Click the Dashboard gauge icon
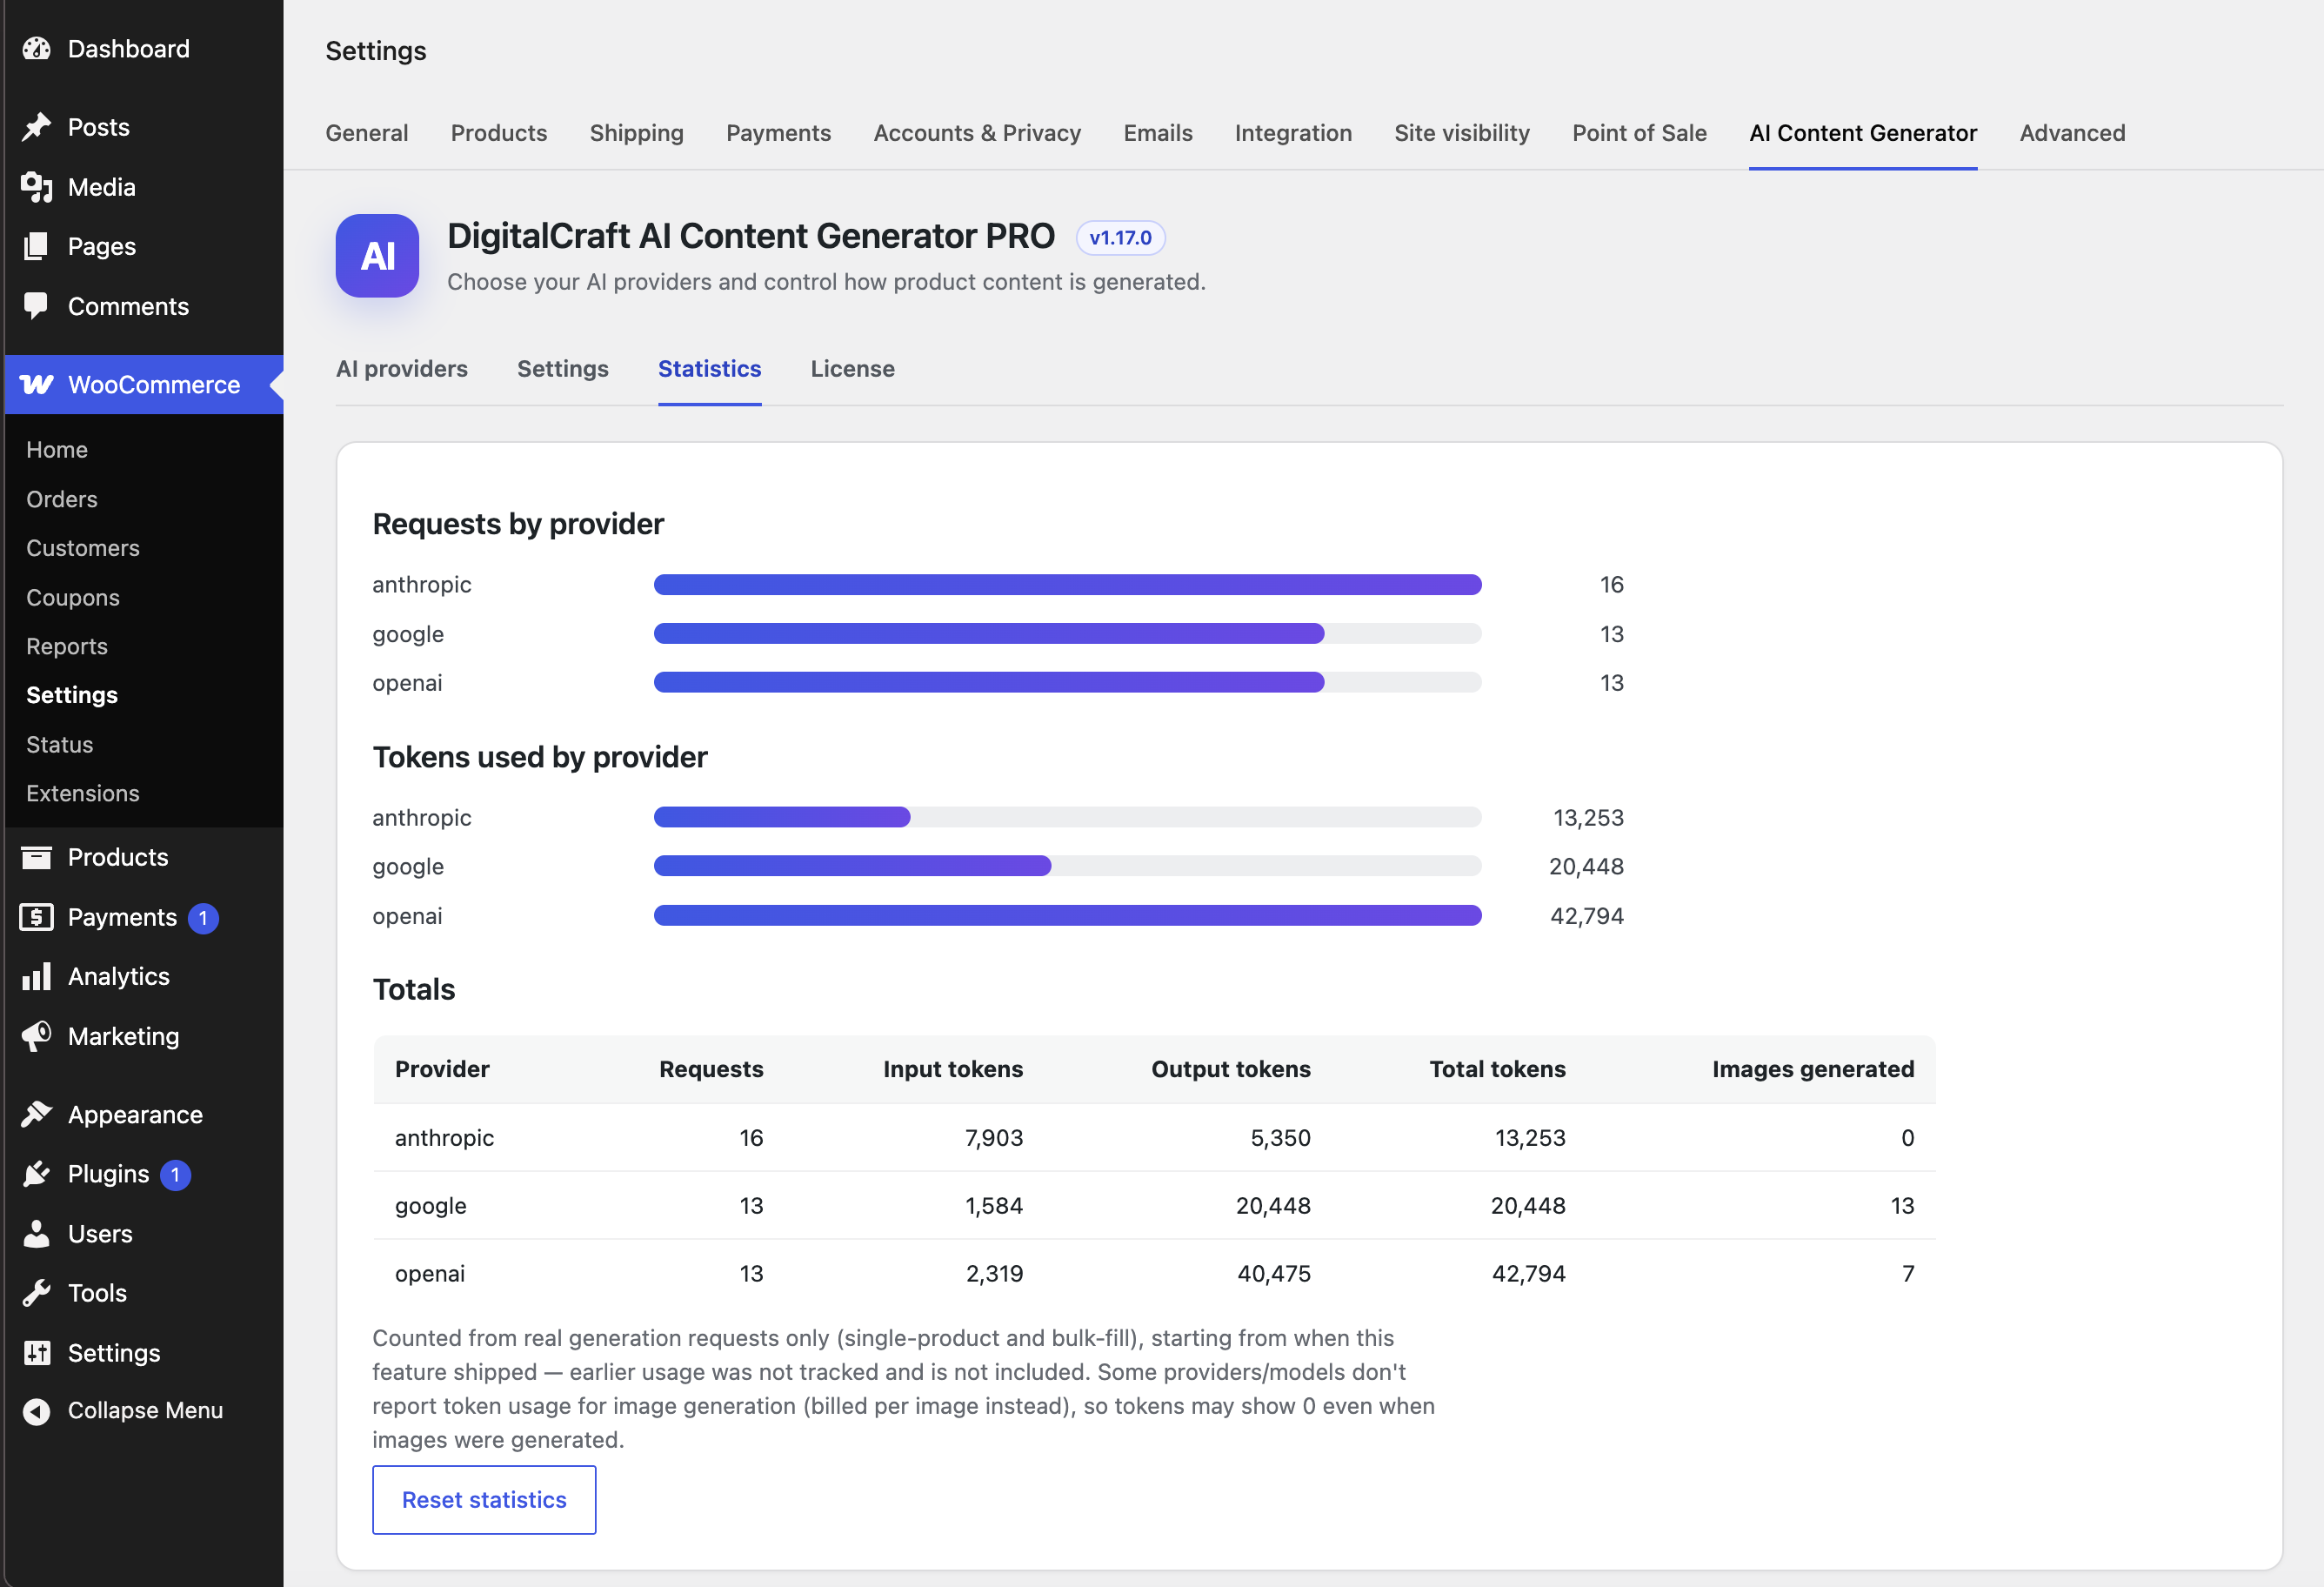The image size is (2324, 1587). (37, 49)
